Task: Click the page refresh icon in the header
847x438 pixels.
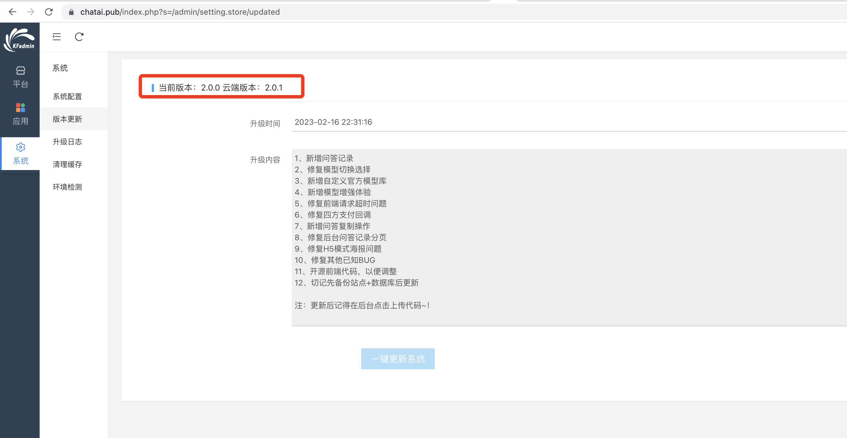Action: coord(79,37)
